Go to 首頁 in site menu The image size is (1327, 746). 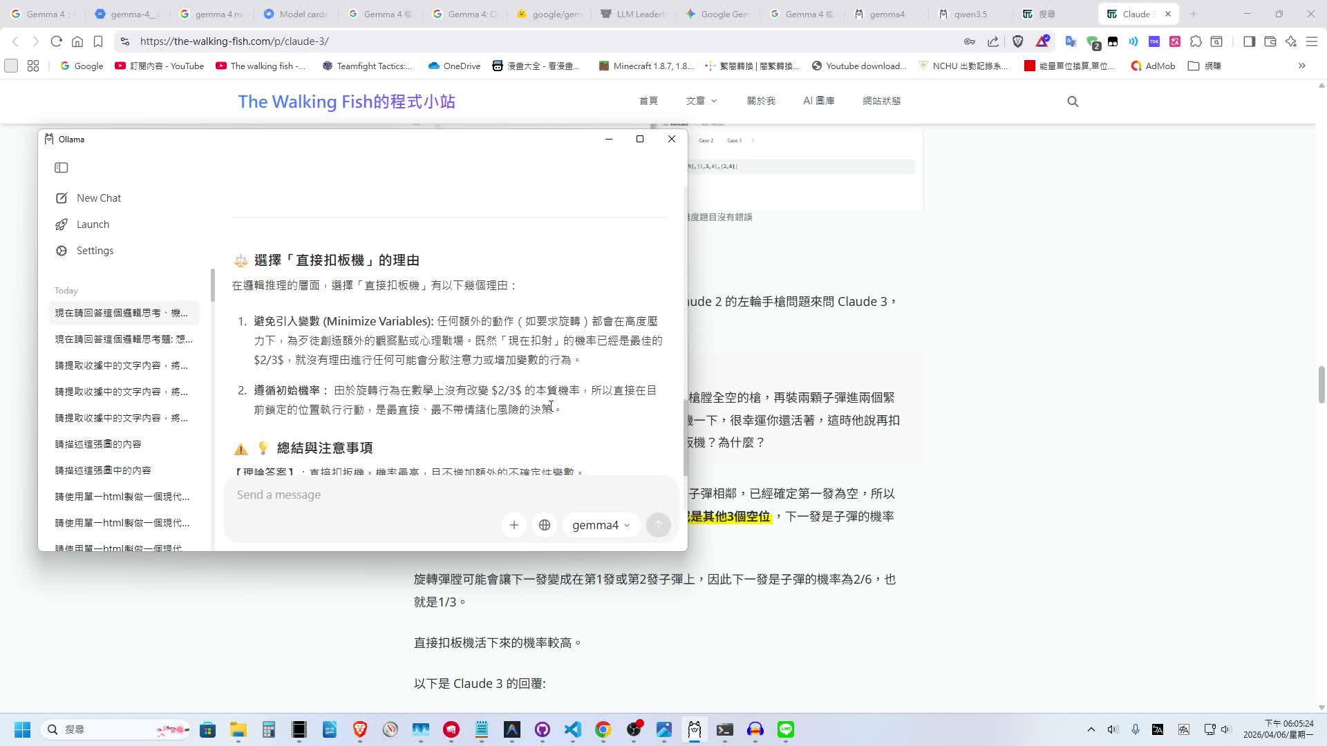coord(648,101)
